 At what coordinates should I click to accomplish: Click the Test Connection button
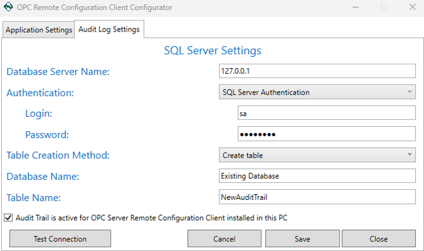tap(60, 238)
